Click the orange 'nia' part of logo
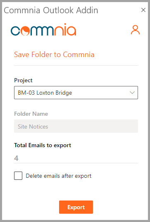 pyautogui.click(x=65, y=30)
